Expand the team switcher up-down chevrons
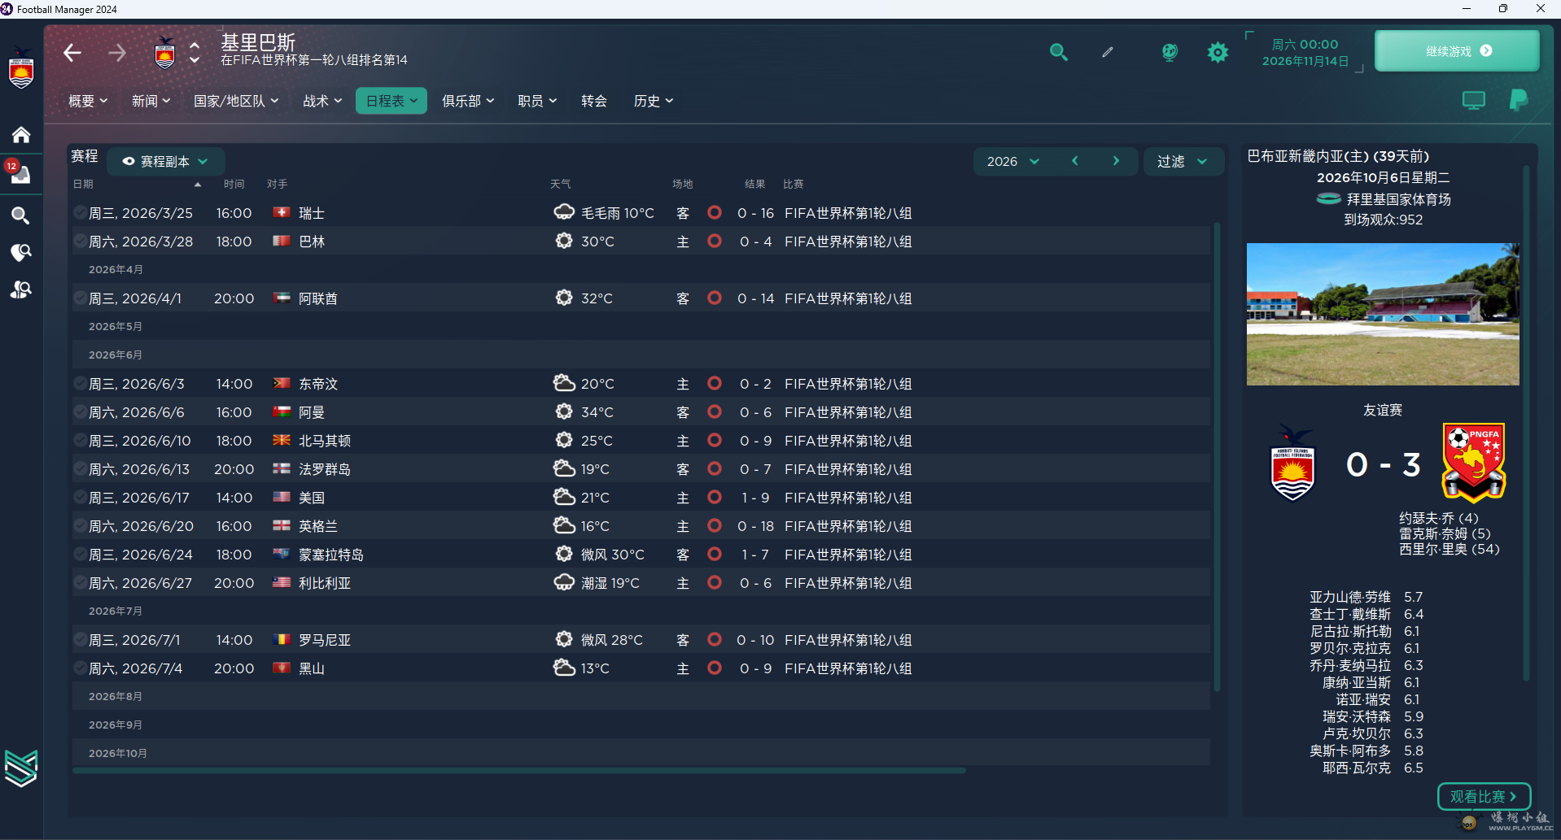Viewport: 1561px width, 840px height. tap(195, 53)
